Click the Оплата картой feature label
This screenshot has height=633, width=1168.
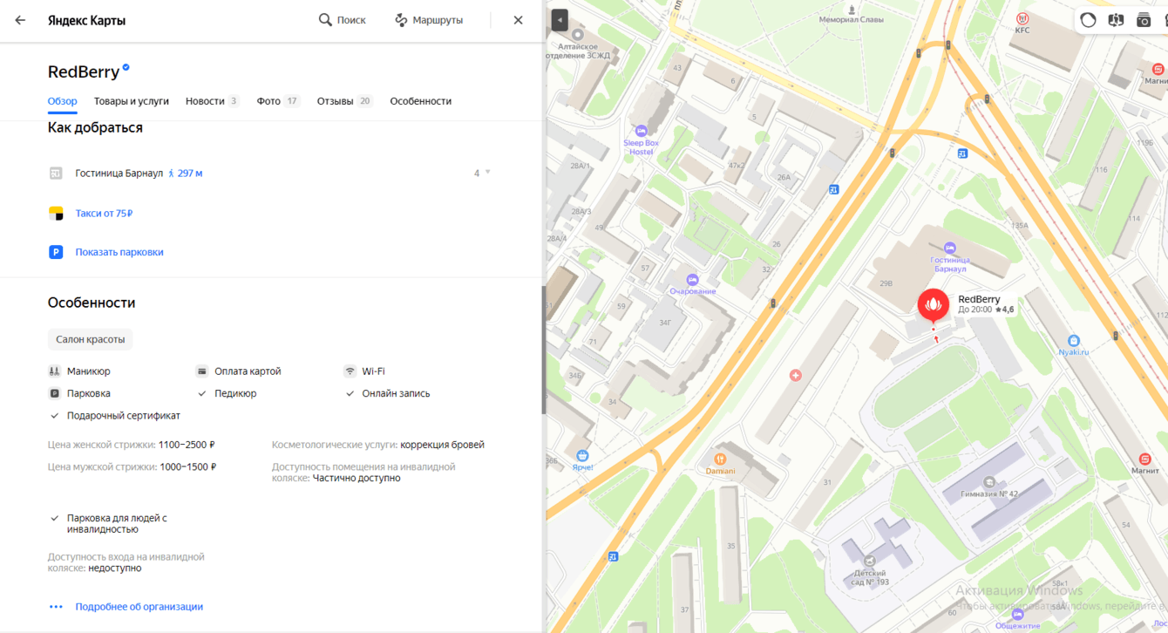(248, 371)
